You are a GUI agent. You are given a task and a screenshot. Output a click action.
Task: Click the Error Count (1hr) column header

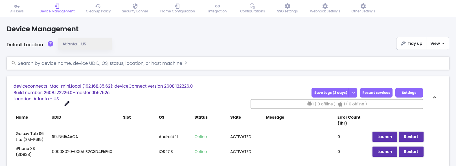(349, 120)
